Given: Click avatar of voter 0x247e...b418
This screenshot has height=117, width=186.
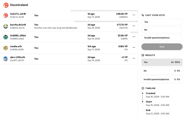Looking at the screenshot, I should [x=5, y=16].
